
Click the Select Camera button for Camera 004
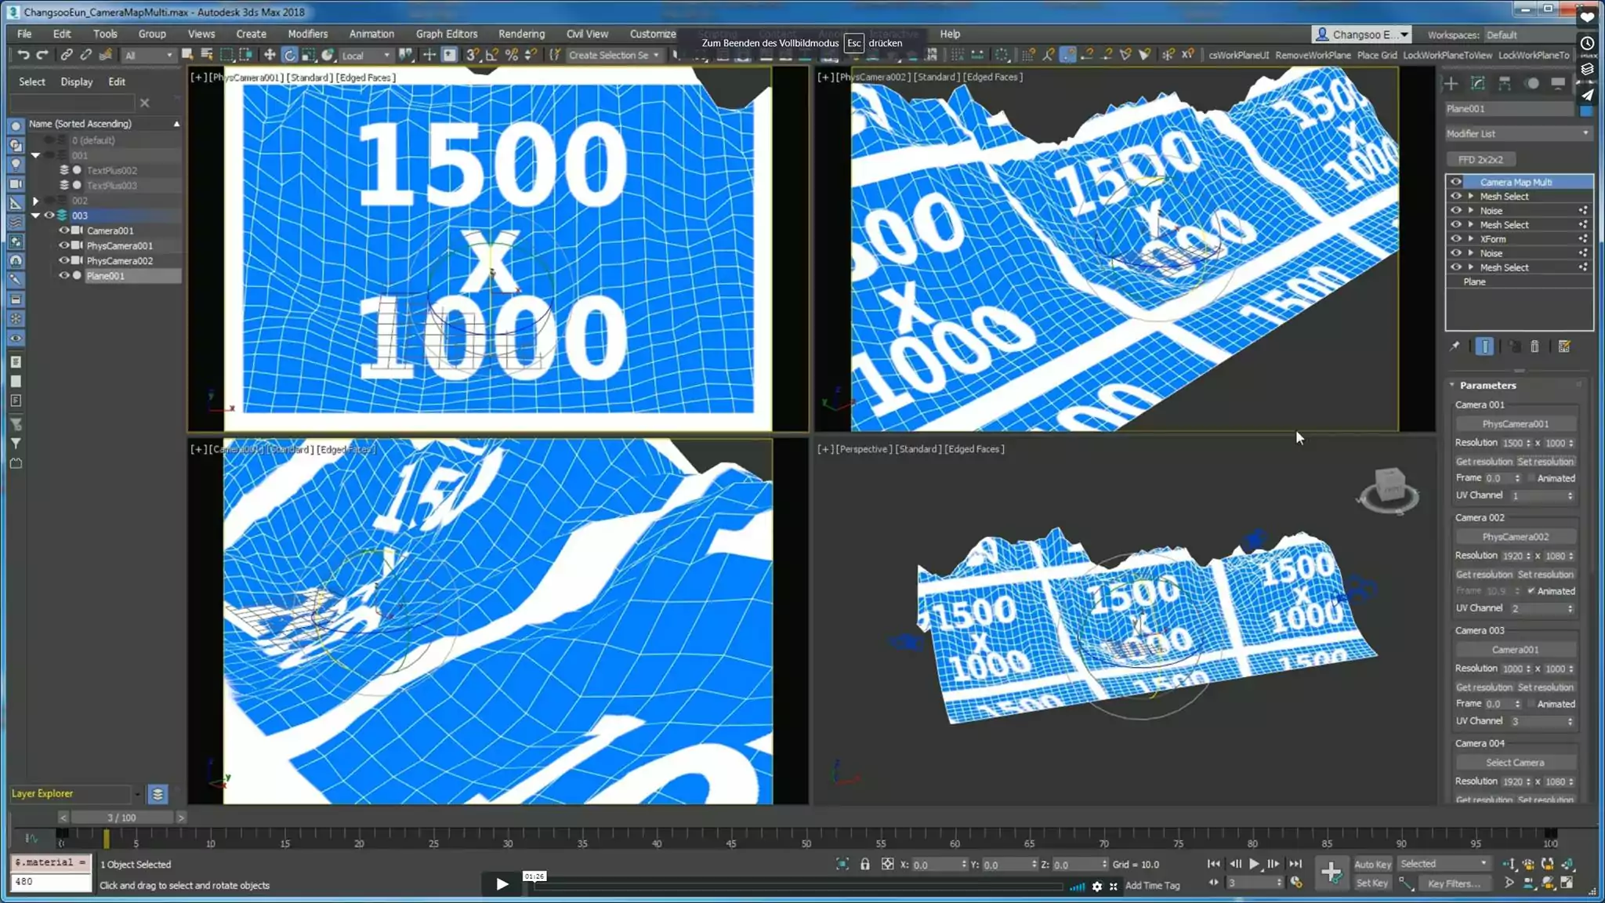pyautogui.click(x=1515, y=763)
